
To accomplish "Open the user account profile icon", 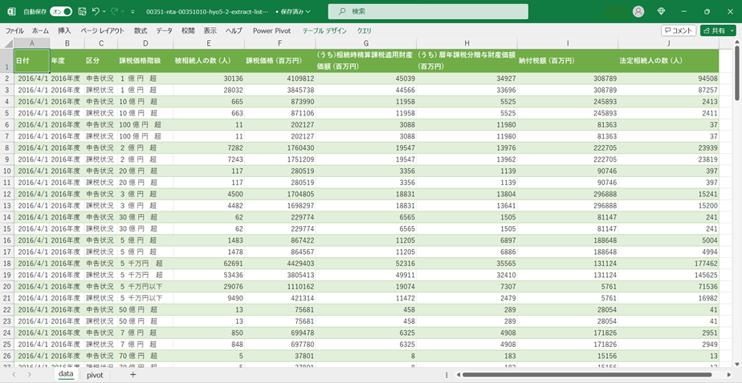I will [638, 11].
